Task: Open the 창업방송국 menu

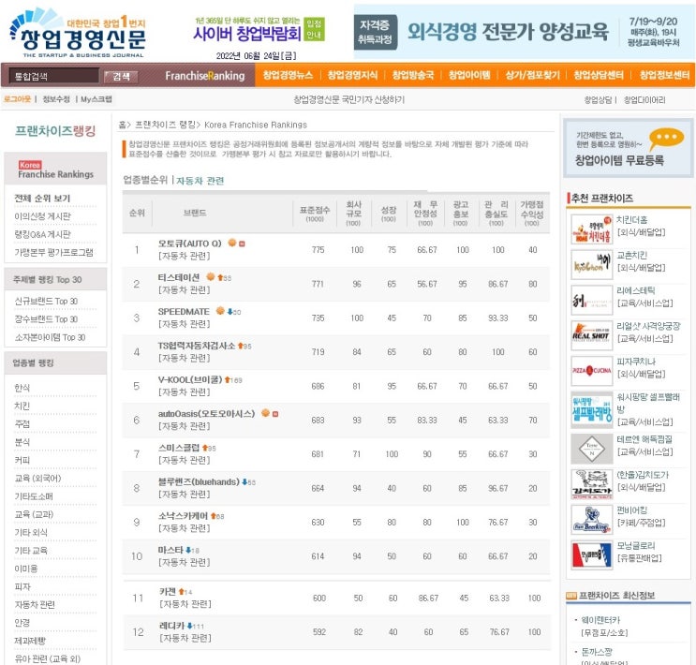Action: (x=413, y=75)
